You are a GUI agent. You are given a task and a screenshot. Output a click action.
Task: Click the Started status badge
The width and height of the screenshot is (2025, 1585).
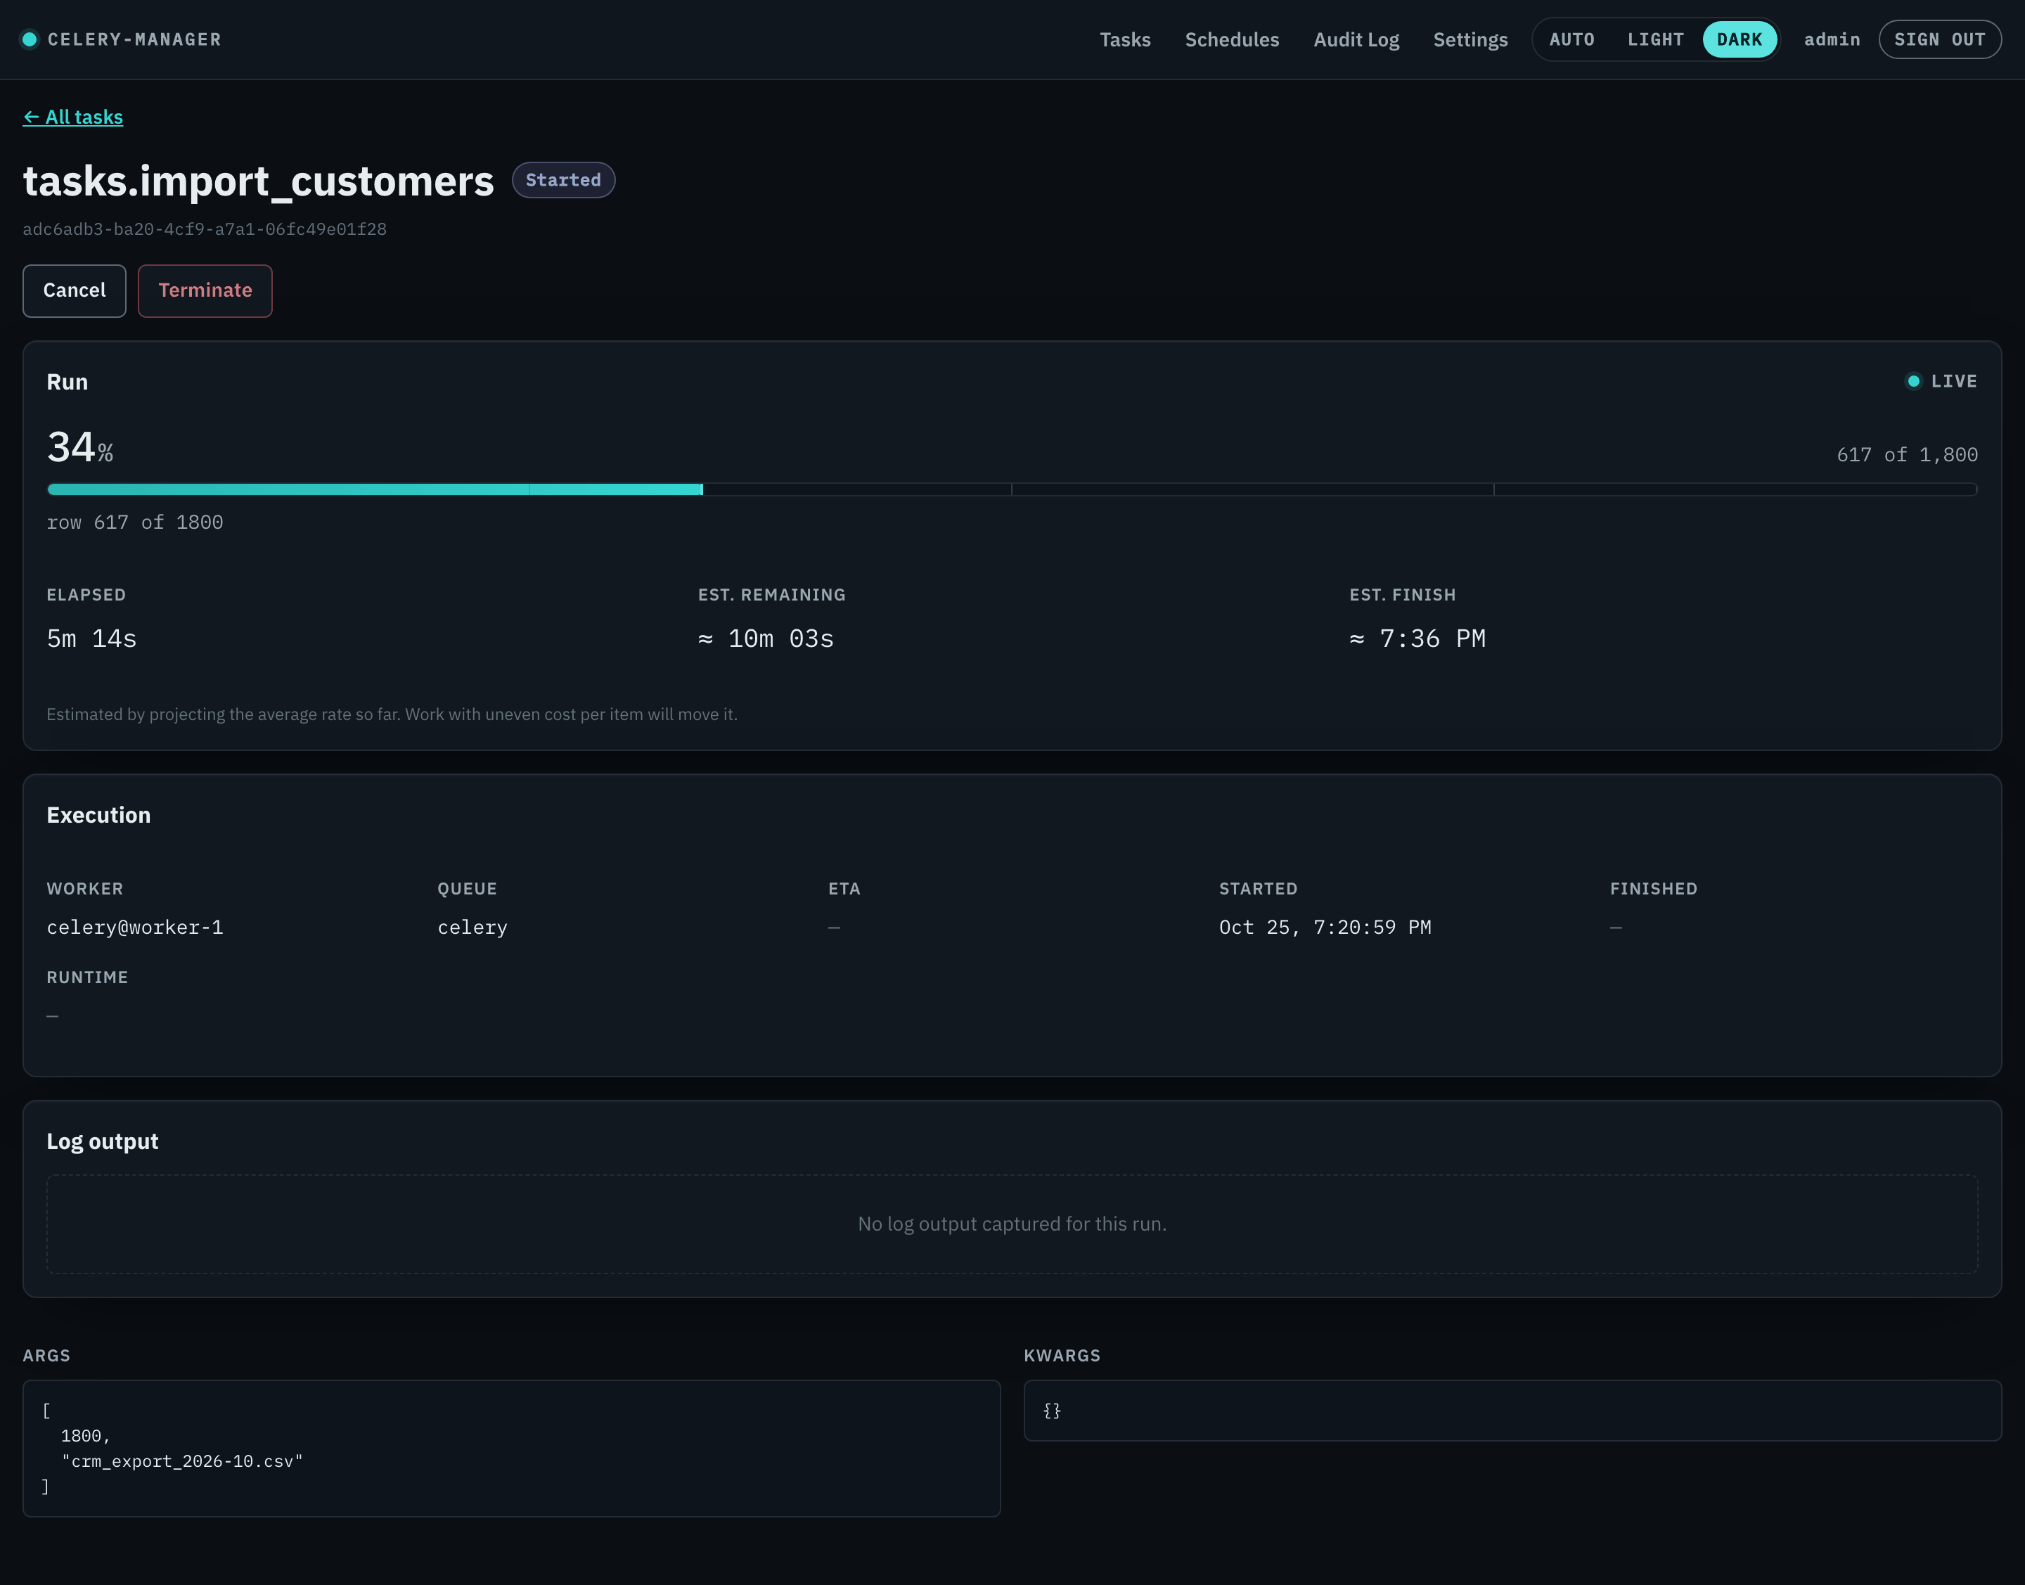(563, 180)
